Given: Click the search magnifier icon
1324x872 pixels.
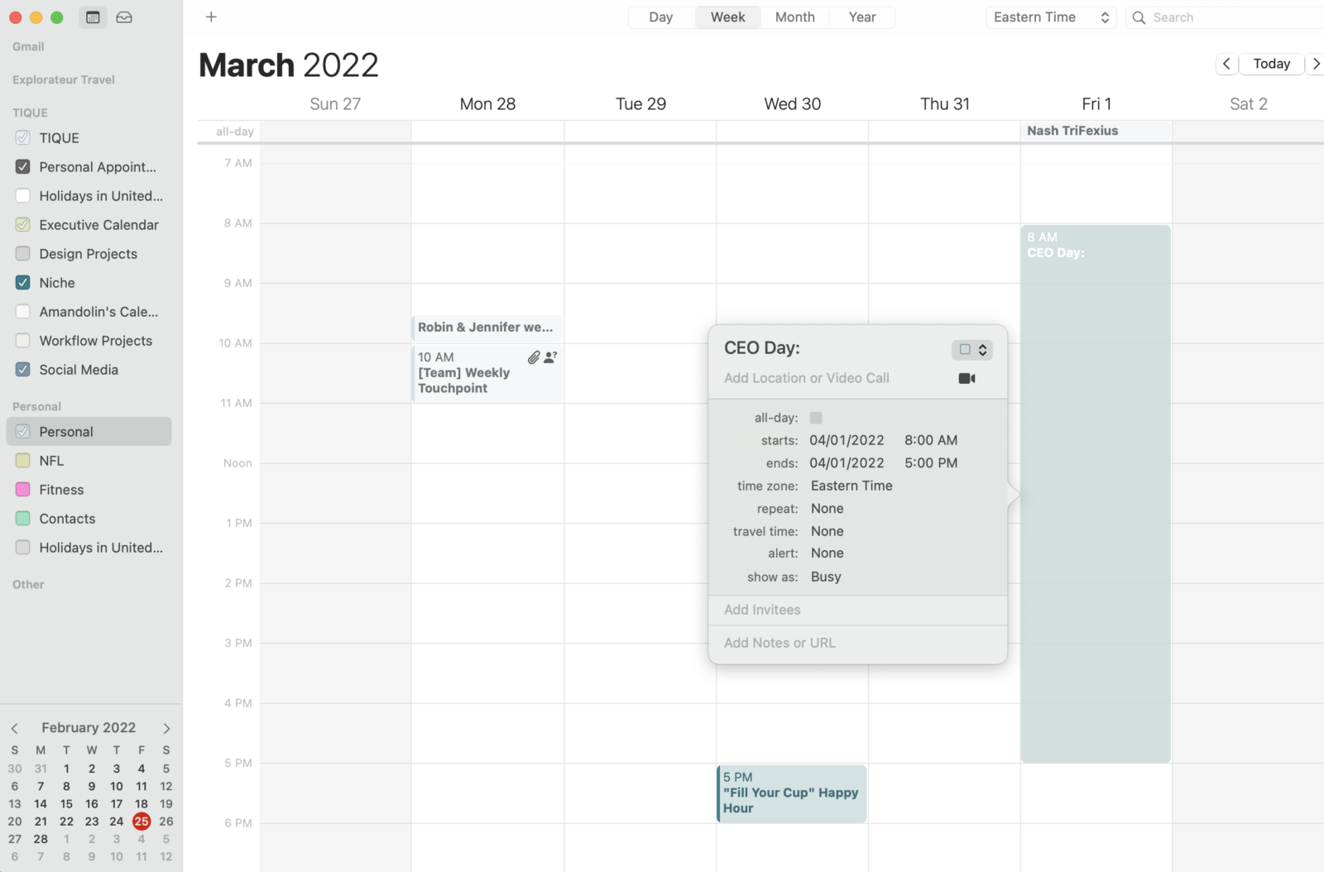Looking at the screenshot, I should click(1139, 17).
